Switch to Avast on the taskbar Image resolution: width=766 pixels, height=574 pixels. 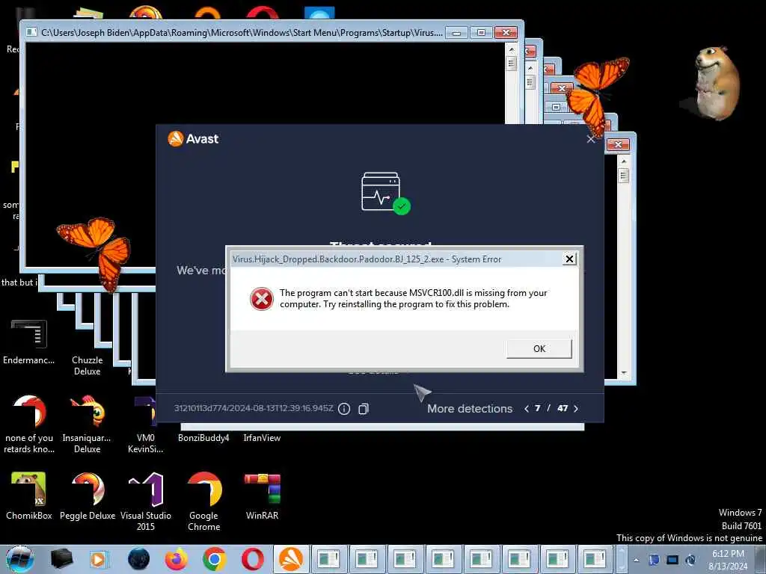[x=291, y=559]
